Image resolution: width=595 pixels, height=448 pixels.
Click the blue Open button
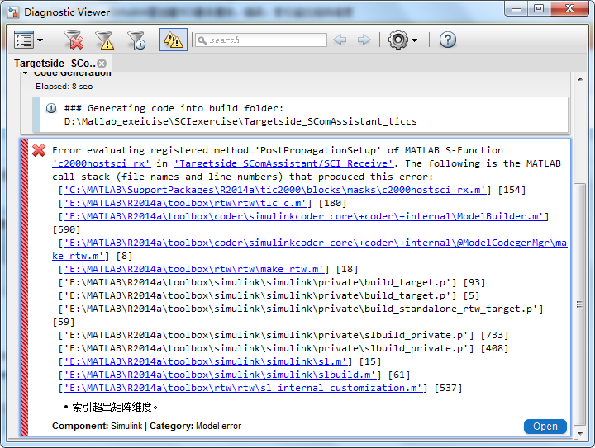coord(545,427)
